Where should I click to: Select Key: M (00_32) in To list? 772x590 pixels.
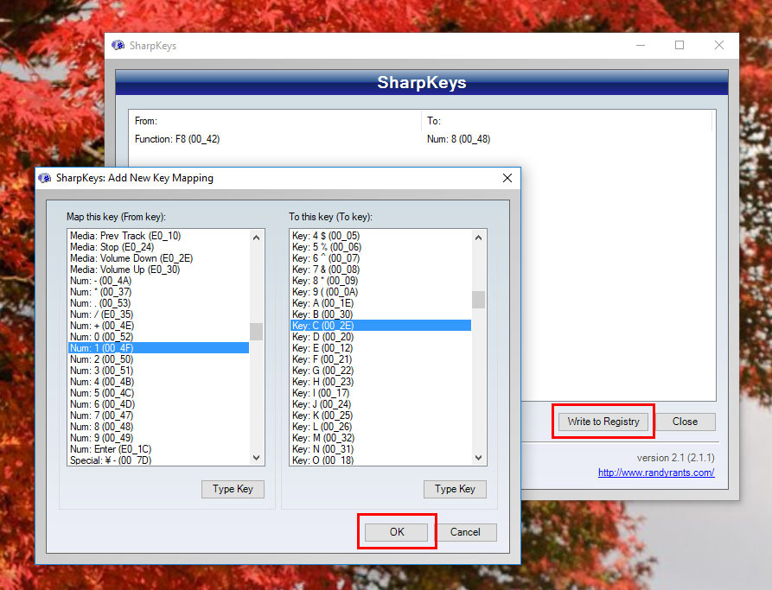[322, 438]
